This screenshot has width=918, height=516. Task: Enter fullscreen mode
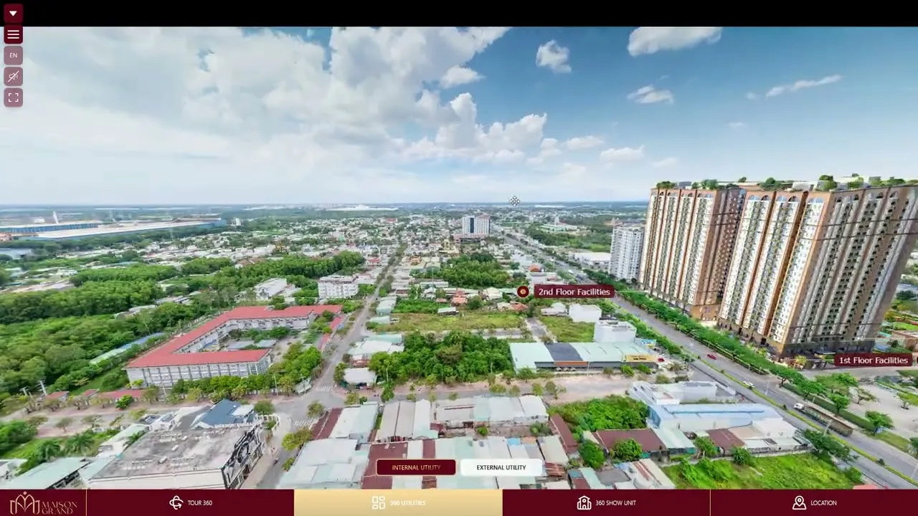click(13, 97)
